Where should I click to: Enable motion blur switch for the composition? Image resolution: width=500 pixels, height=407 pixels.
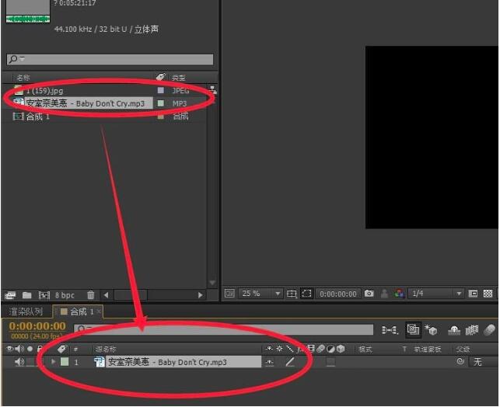[489, 330]
